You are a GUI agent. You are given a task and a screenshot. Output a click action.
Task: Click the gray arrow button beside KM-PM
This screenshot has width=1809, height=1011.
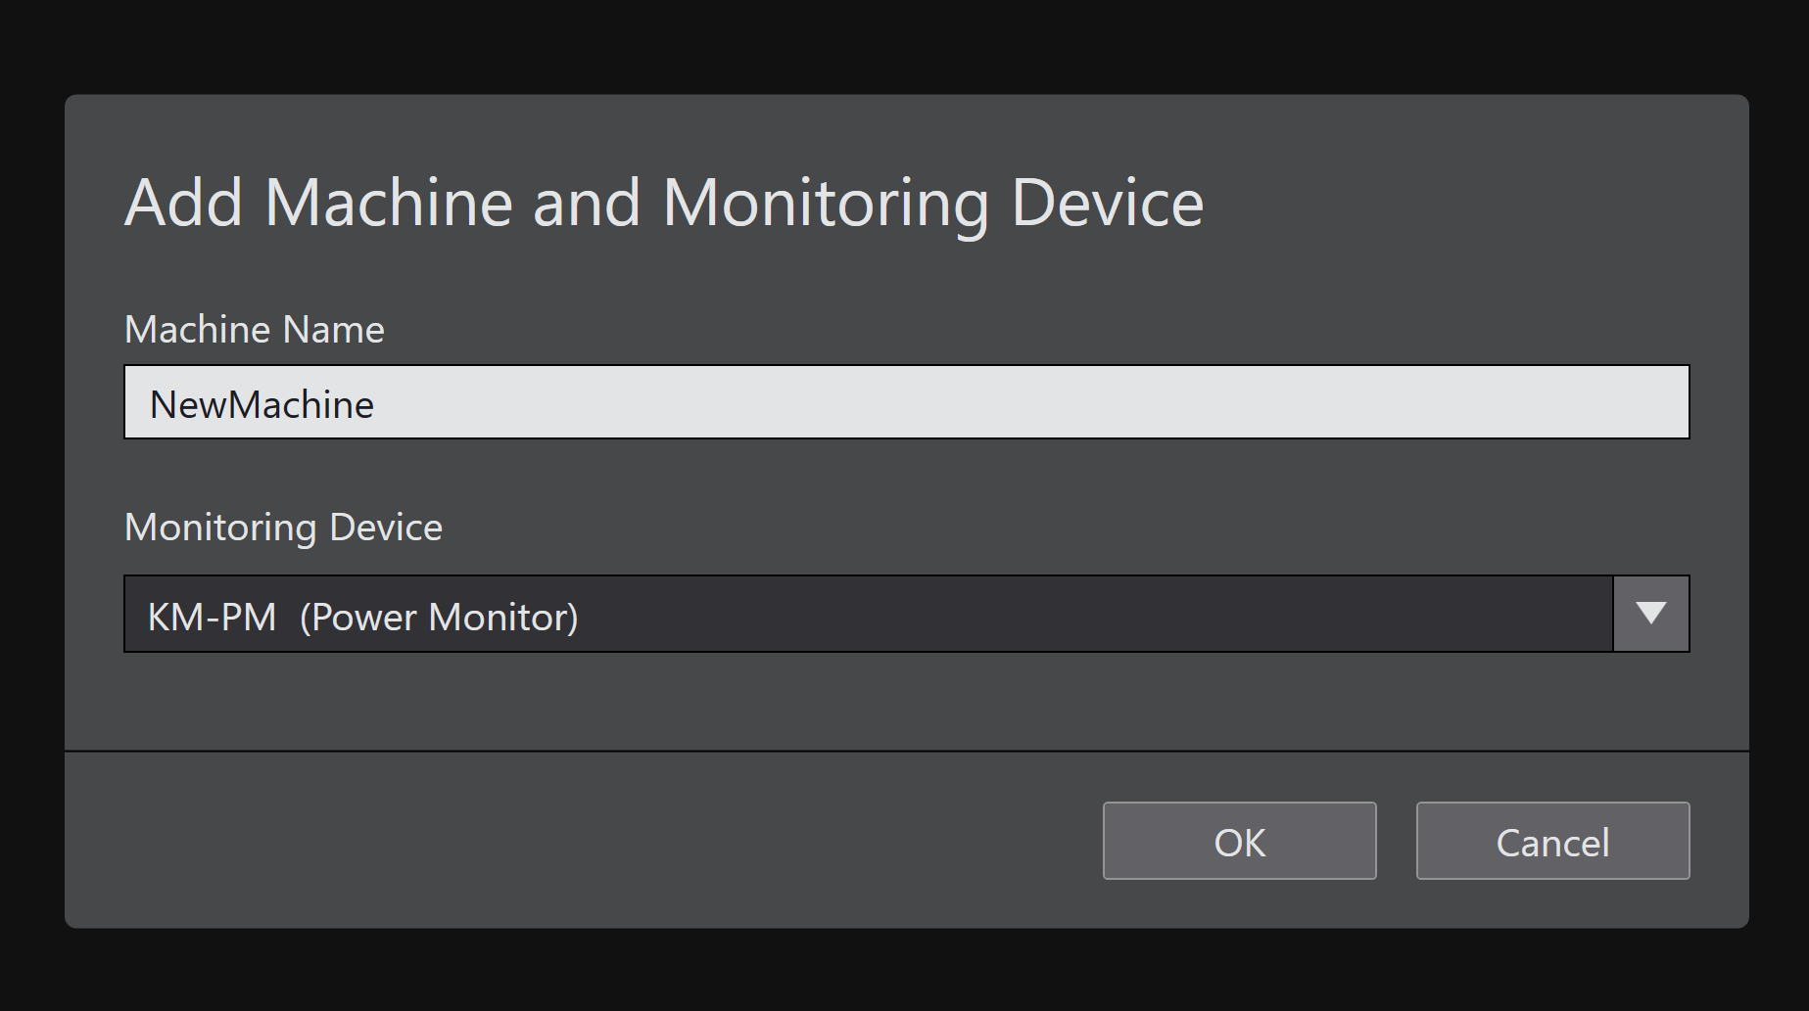pos(1650,614)
